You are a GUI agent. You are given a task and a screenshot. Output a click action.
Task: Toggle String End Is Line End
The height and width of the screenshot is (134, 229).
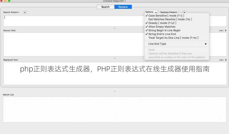[177, 34]
